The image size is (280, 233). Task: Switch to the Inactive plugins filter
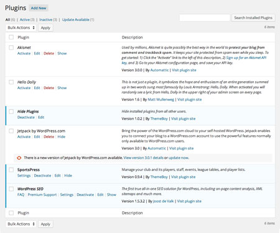point(45,20)
